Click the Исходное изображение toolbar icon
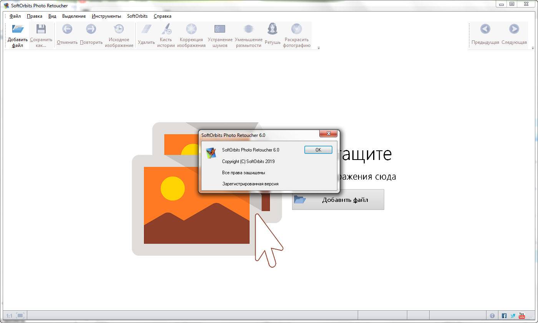Viewport: 538px width, 323px height. click(119, 29)
